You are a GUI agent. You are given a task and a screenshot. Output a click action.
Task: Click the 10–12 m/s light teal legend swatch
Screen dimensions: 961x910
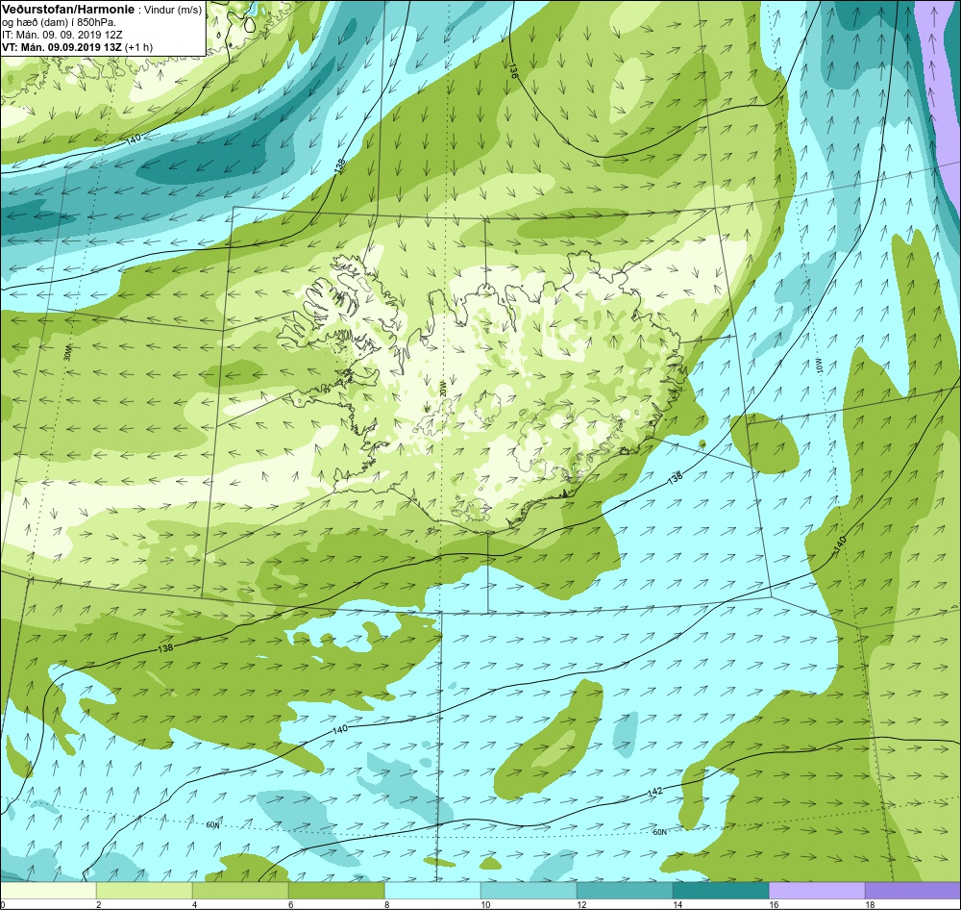(x=529, y=889)
